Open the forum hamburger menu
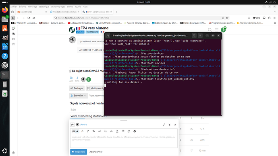Viewport: 278px width, 156px height. click(x=217, y=30)
